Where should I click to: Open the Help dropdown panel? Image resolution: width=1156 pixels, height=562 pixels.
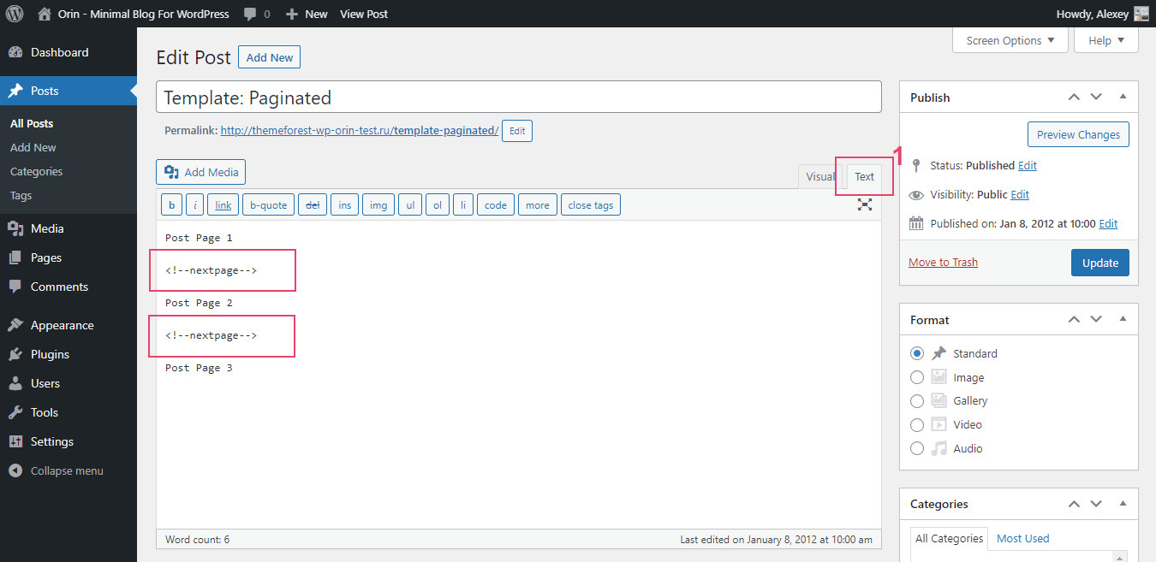click(1106, 40)
